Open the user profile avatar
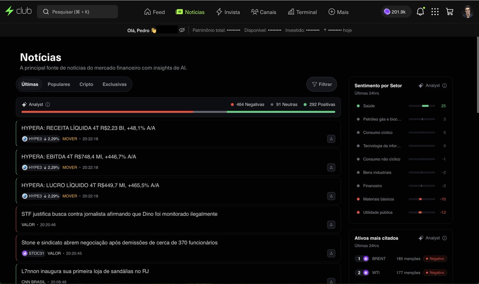The width and height of the screenshot is (479, 284). pos(467,12)
